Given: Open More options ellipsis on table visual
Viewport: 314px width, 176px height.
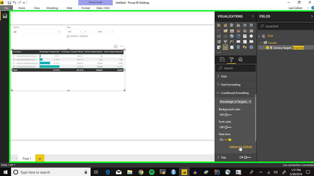Looking at the screenshot, I should pos(122,46).
